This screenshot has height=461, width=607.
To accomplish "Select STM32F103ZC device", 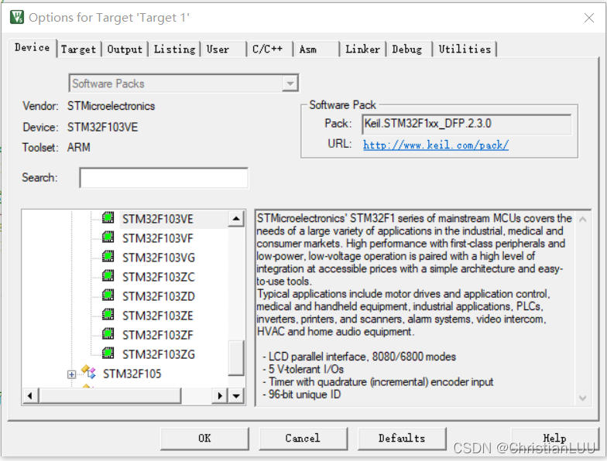I will pyautogui.click(x=158, y=277).
